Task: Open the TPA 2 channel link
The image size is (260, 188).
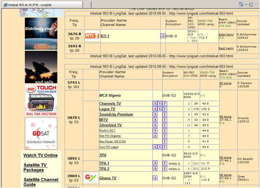Action: click(104, 169)
